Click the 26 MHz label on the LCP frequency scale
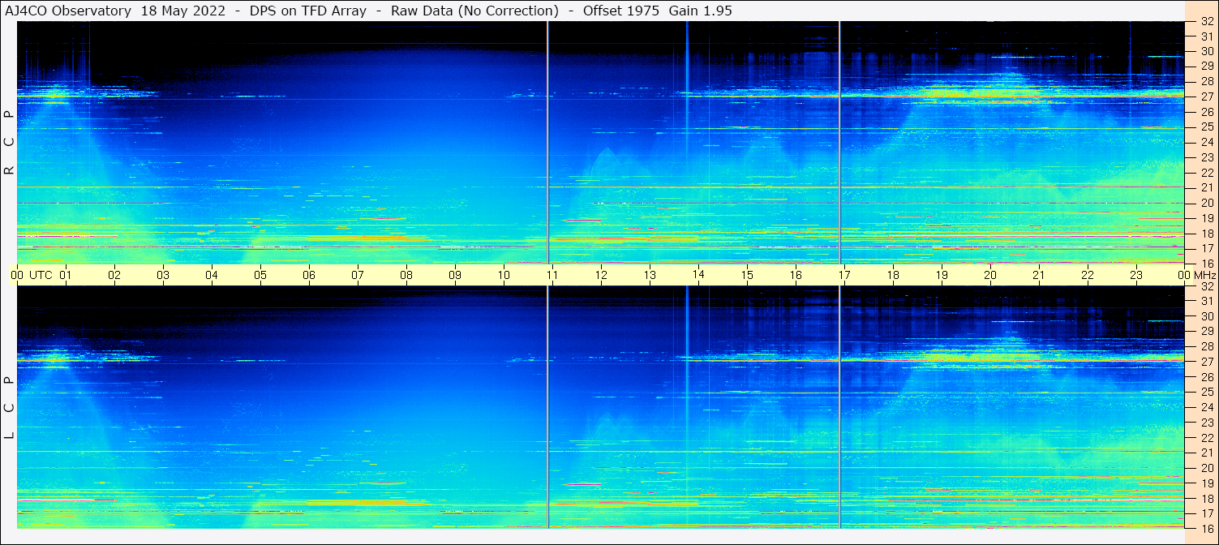Viewport: 1219px width, 545px height. click(1207, 376)
